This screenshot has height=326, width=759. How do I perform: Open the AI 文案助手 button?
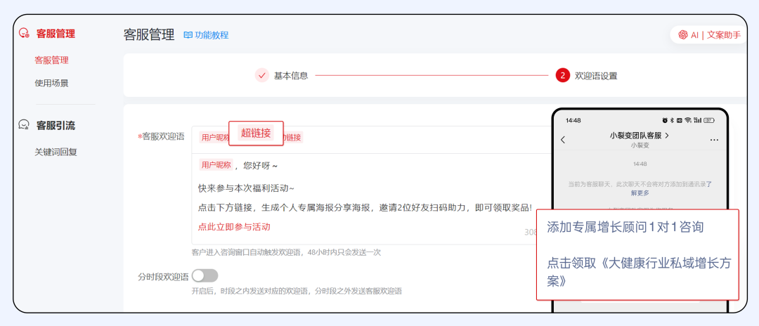[710, 34]
